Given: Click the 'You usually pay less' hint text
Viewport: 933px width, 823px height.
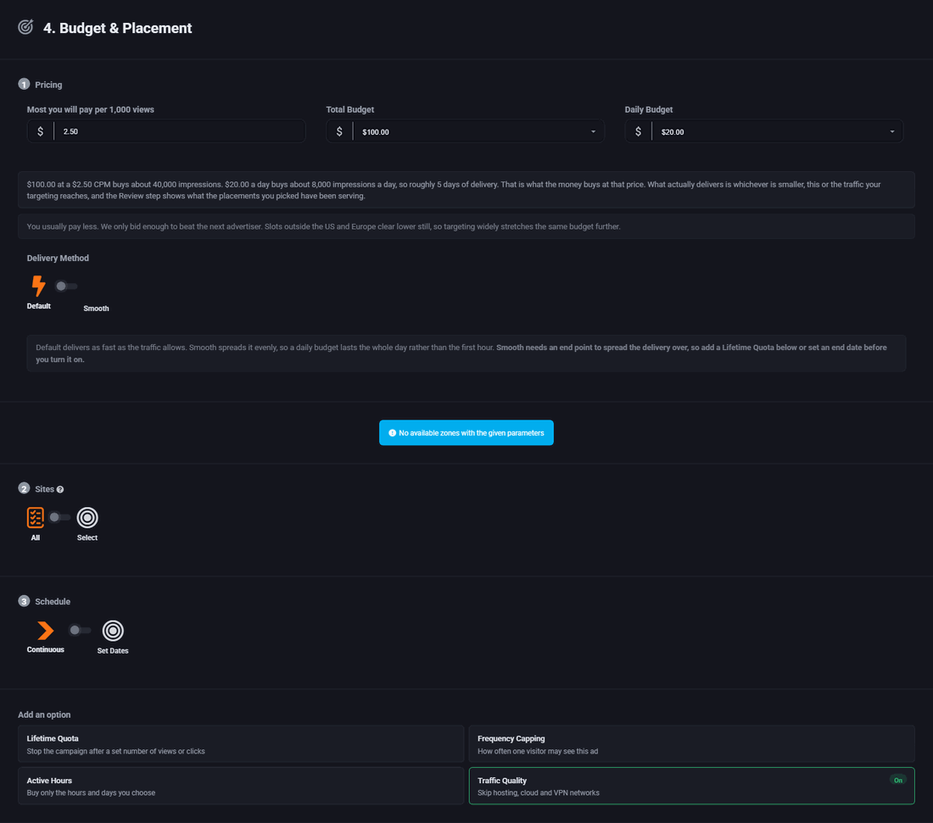Looking at the screenshot, I should coord(324,226).
